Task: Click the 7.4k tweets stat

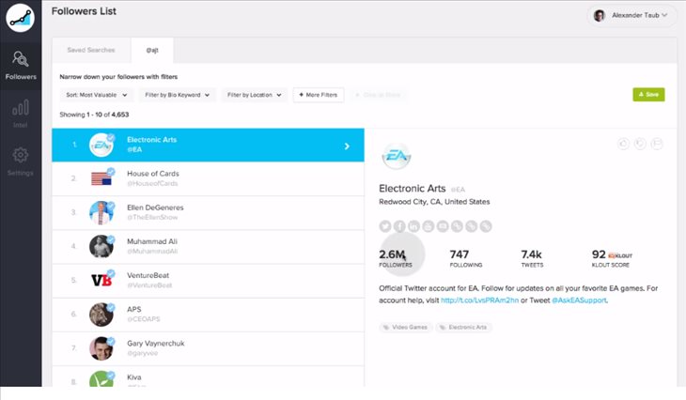Action: point(532,258)
